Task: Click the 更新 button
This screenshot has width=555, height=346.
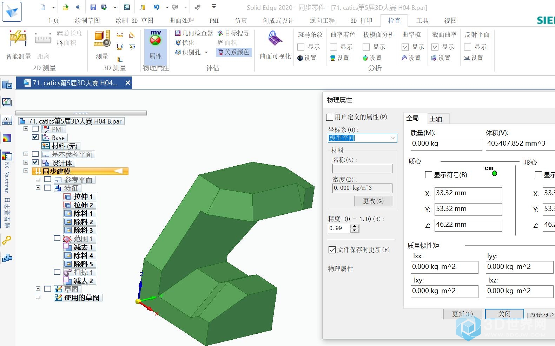Action: tap(462, 314)
